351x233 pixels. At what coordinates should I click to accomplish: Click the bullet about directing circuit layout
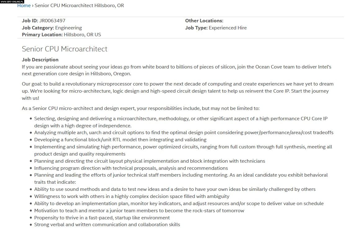click(149, 161)
